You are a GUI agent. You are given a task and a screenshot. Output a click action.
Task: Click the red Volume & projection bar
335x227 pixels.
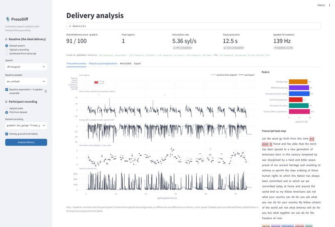click(296, 100)
